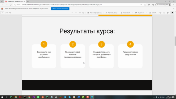
Task: Open Opera browser from the taskbar
Action: [x=20, y=97]
